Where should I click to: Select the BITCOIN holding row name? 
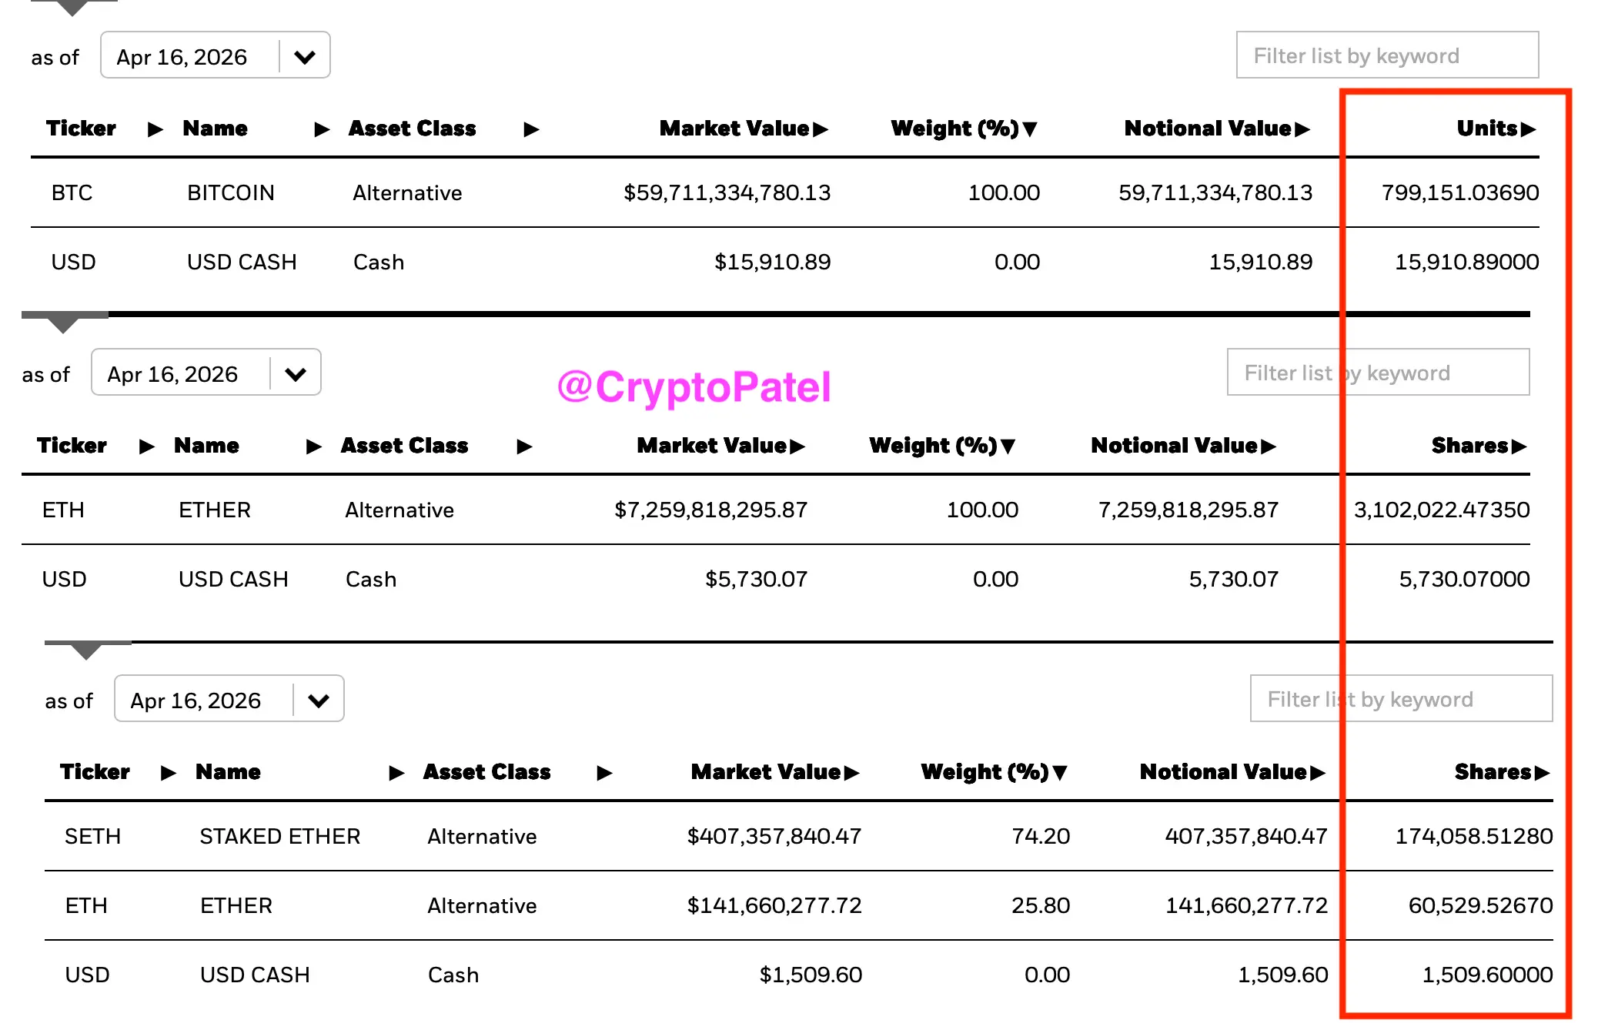[231, 192]
